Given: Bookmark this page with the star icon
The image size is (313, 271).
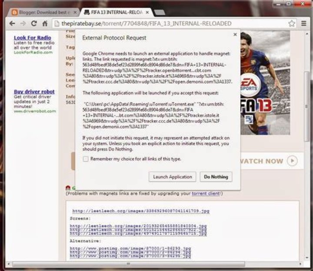Looking at the screenshot, I should pyautogui.click(x=292, y=23).
